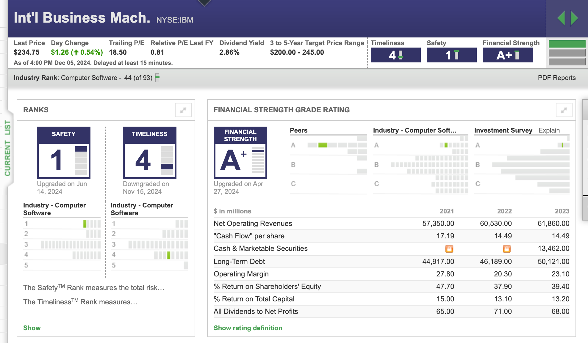
Task: Open locked 2021 Cash & Marketable Securities value
Action: (449, 249)
